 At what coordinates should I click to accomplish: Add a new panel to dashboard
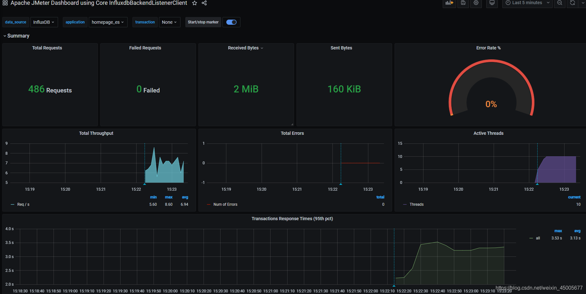coord(449,3)
